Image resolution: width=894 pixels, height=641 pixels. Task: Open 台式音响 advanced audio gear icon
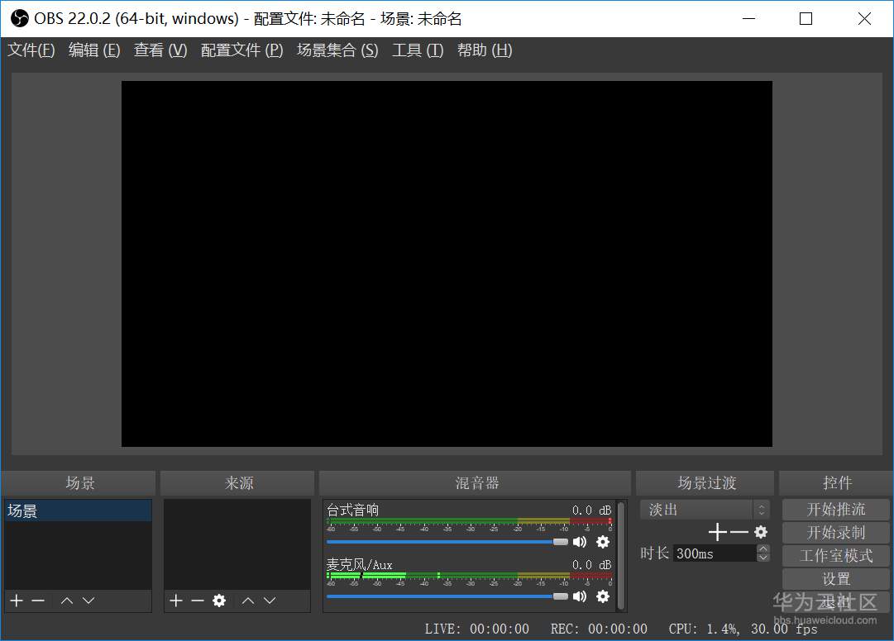point(603,543)
